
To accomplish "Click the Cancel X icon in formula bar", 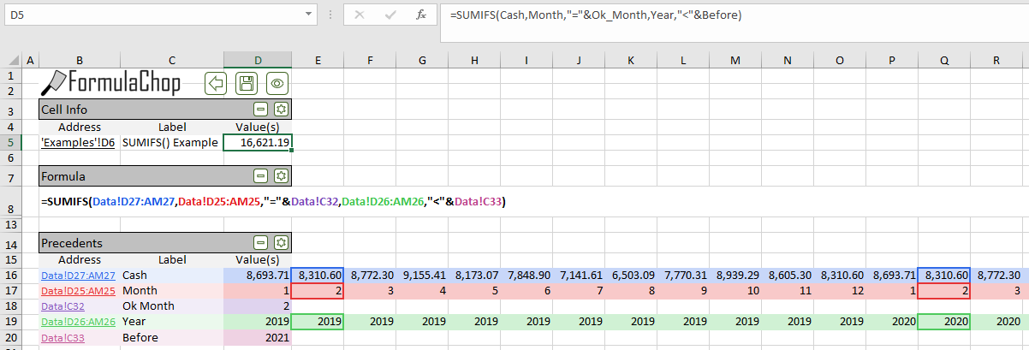I will [x=360, y=15].
